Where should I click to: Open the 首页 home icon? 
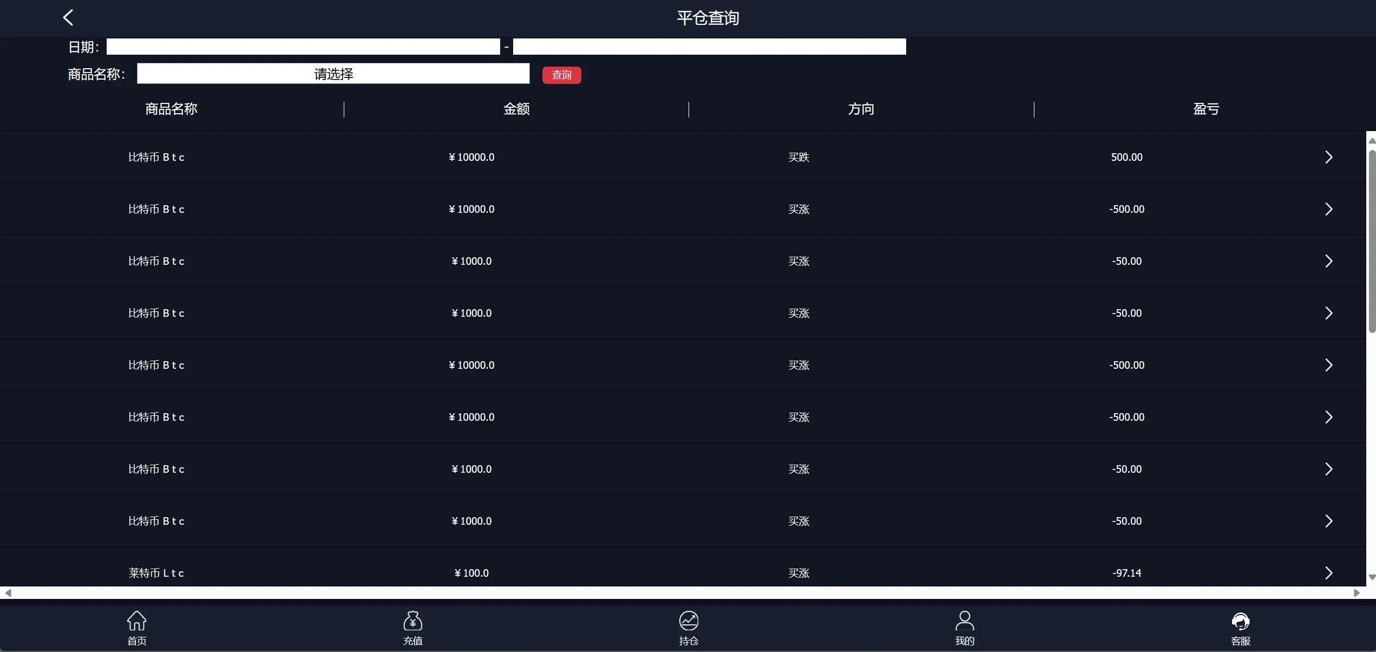click(x=136, y=622)
